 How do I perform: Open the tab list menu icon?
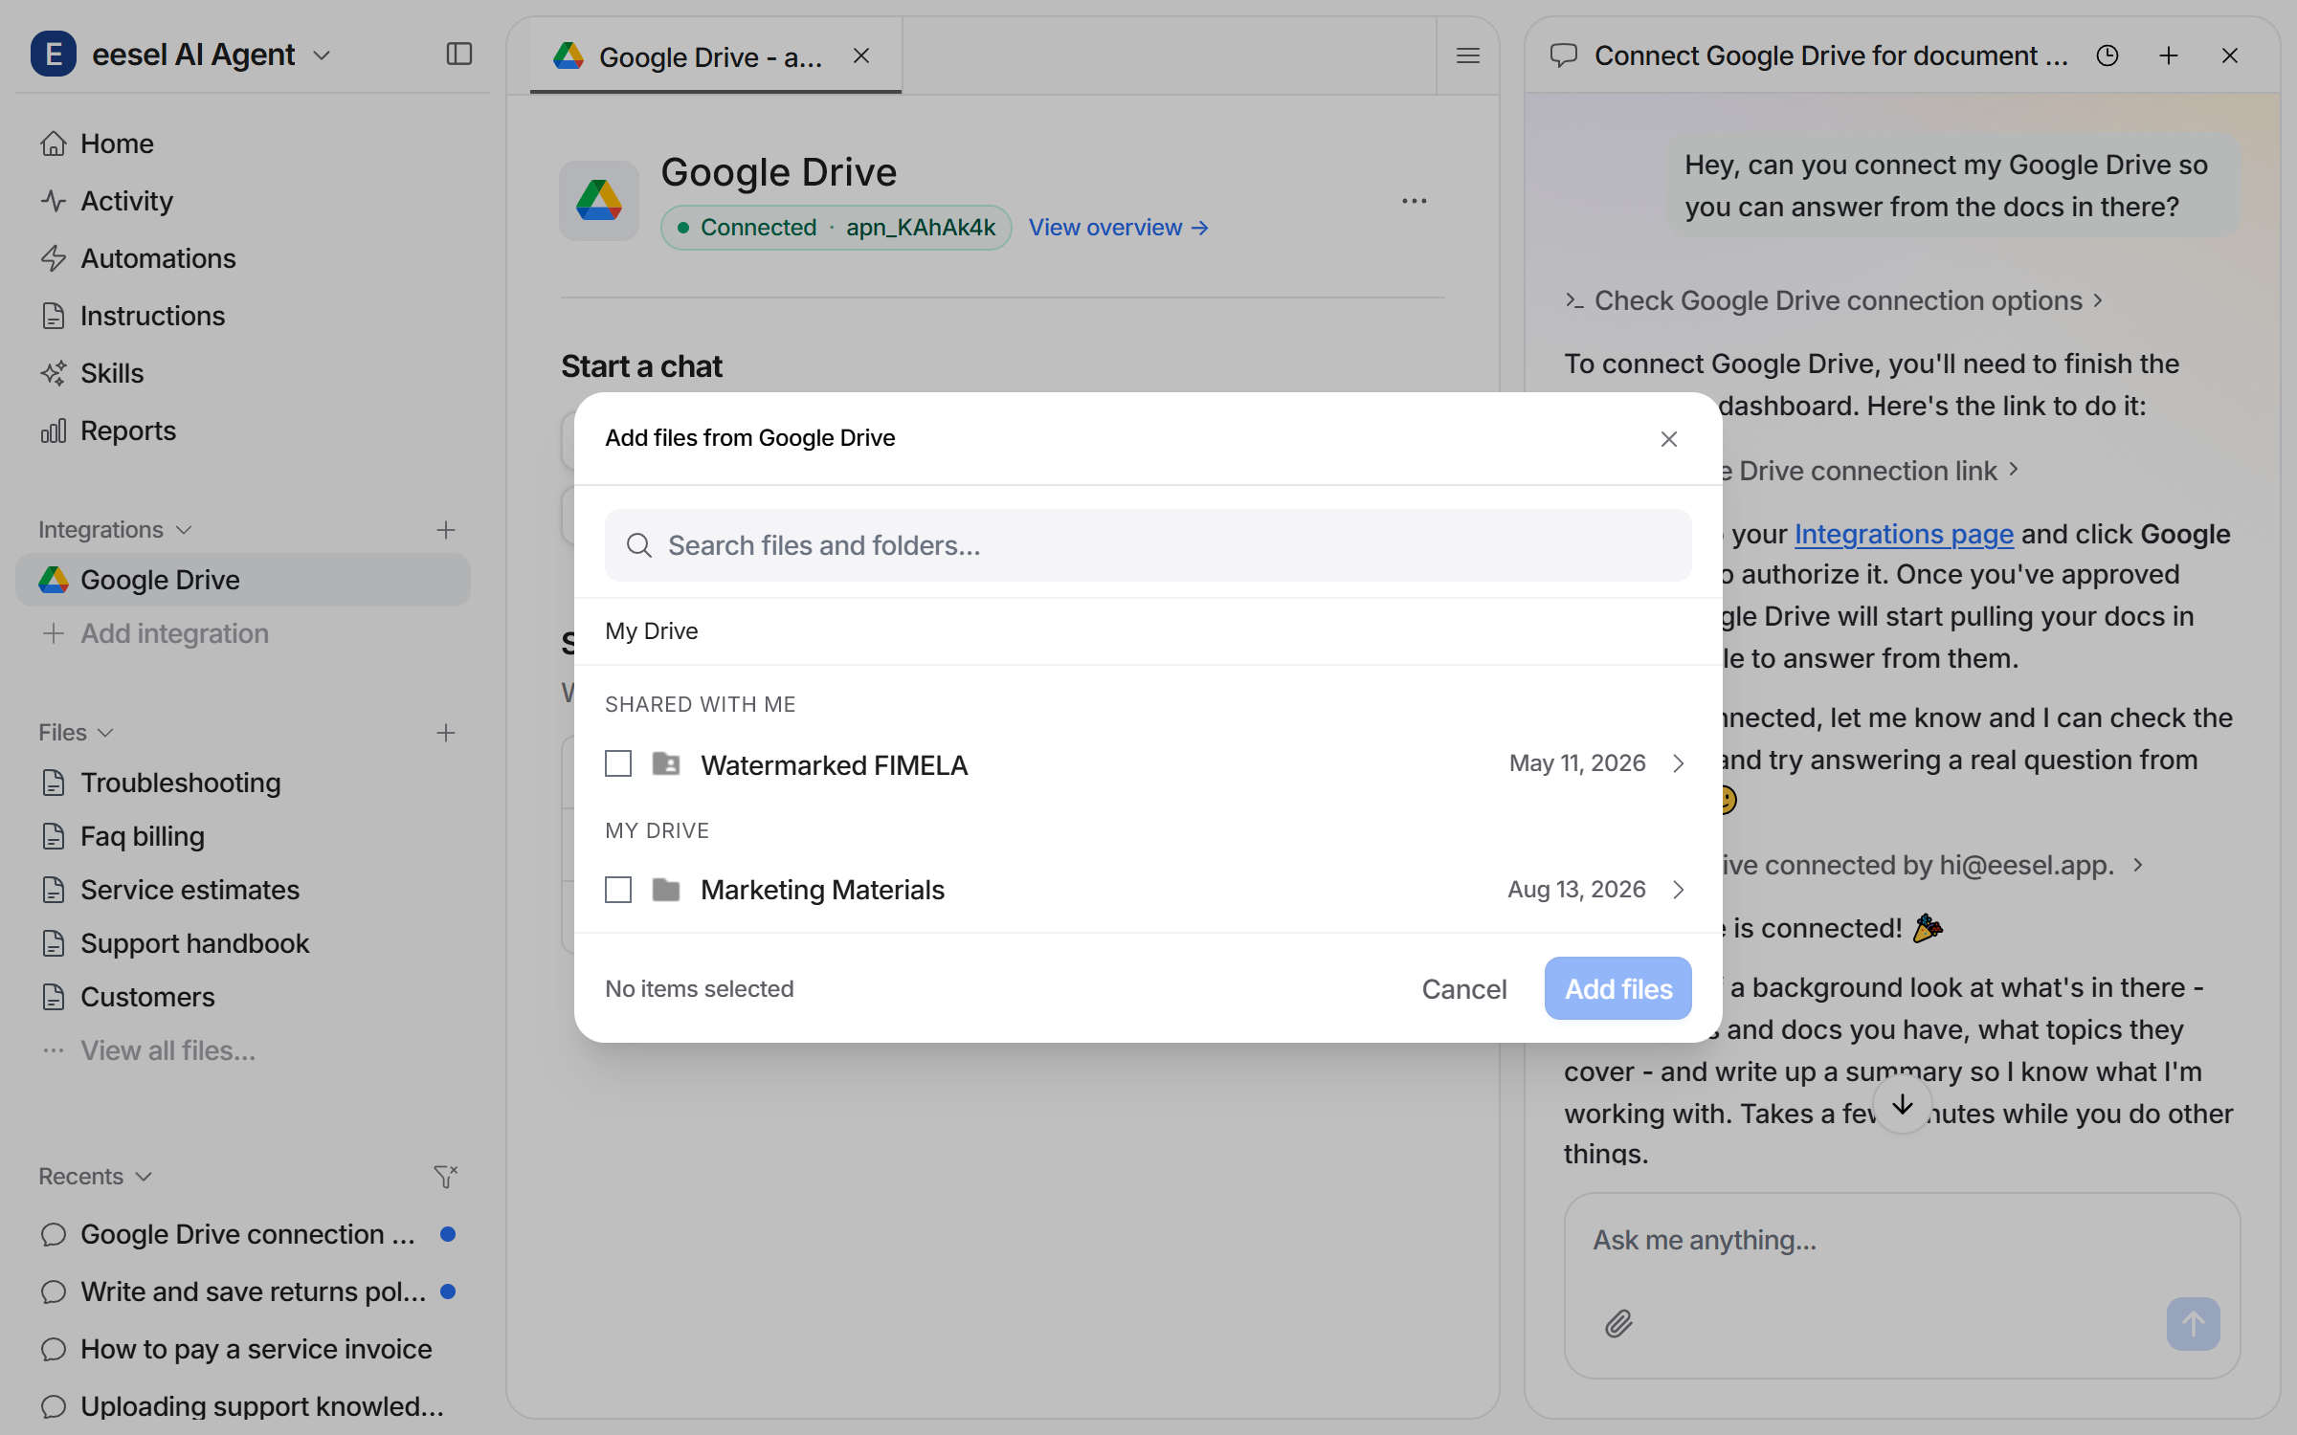point(1468,56)
